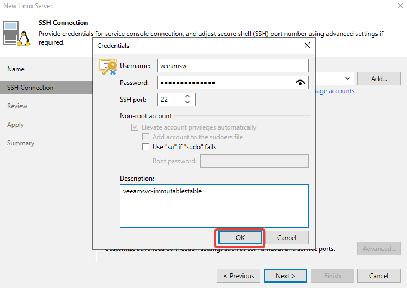
Task: Click the Description text area
Action: coord(214,206)
